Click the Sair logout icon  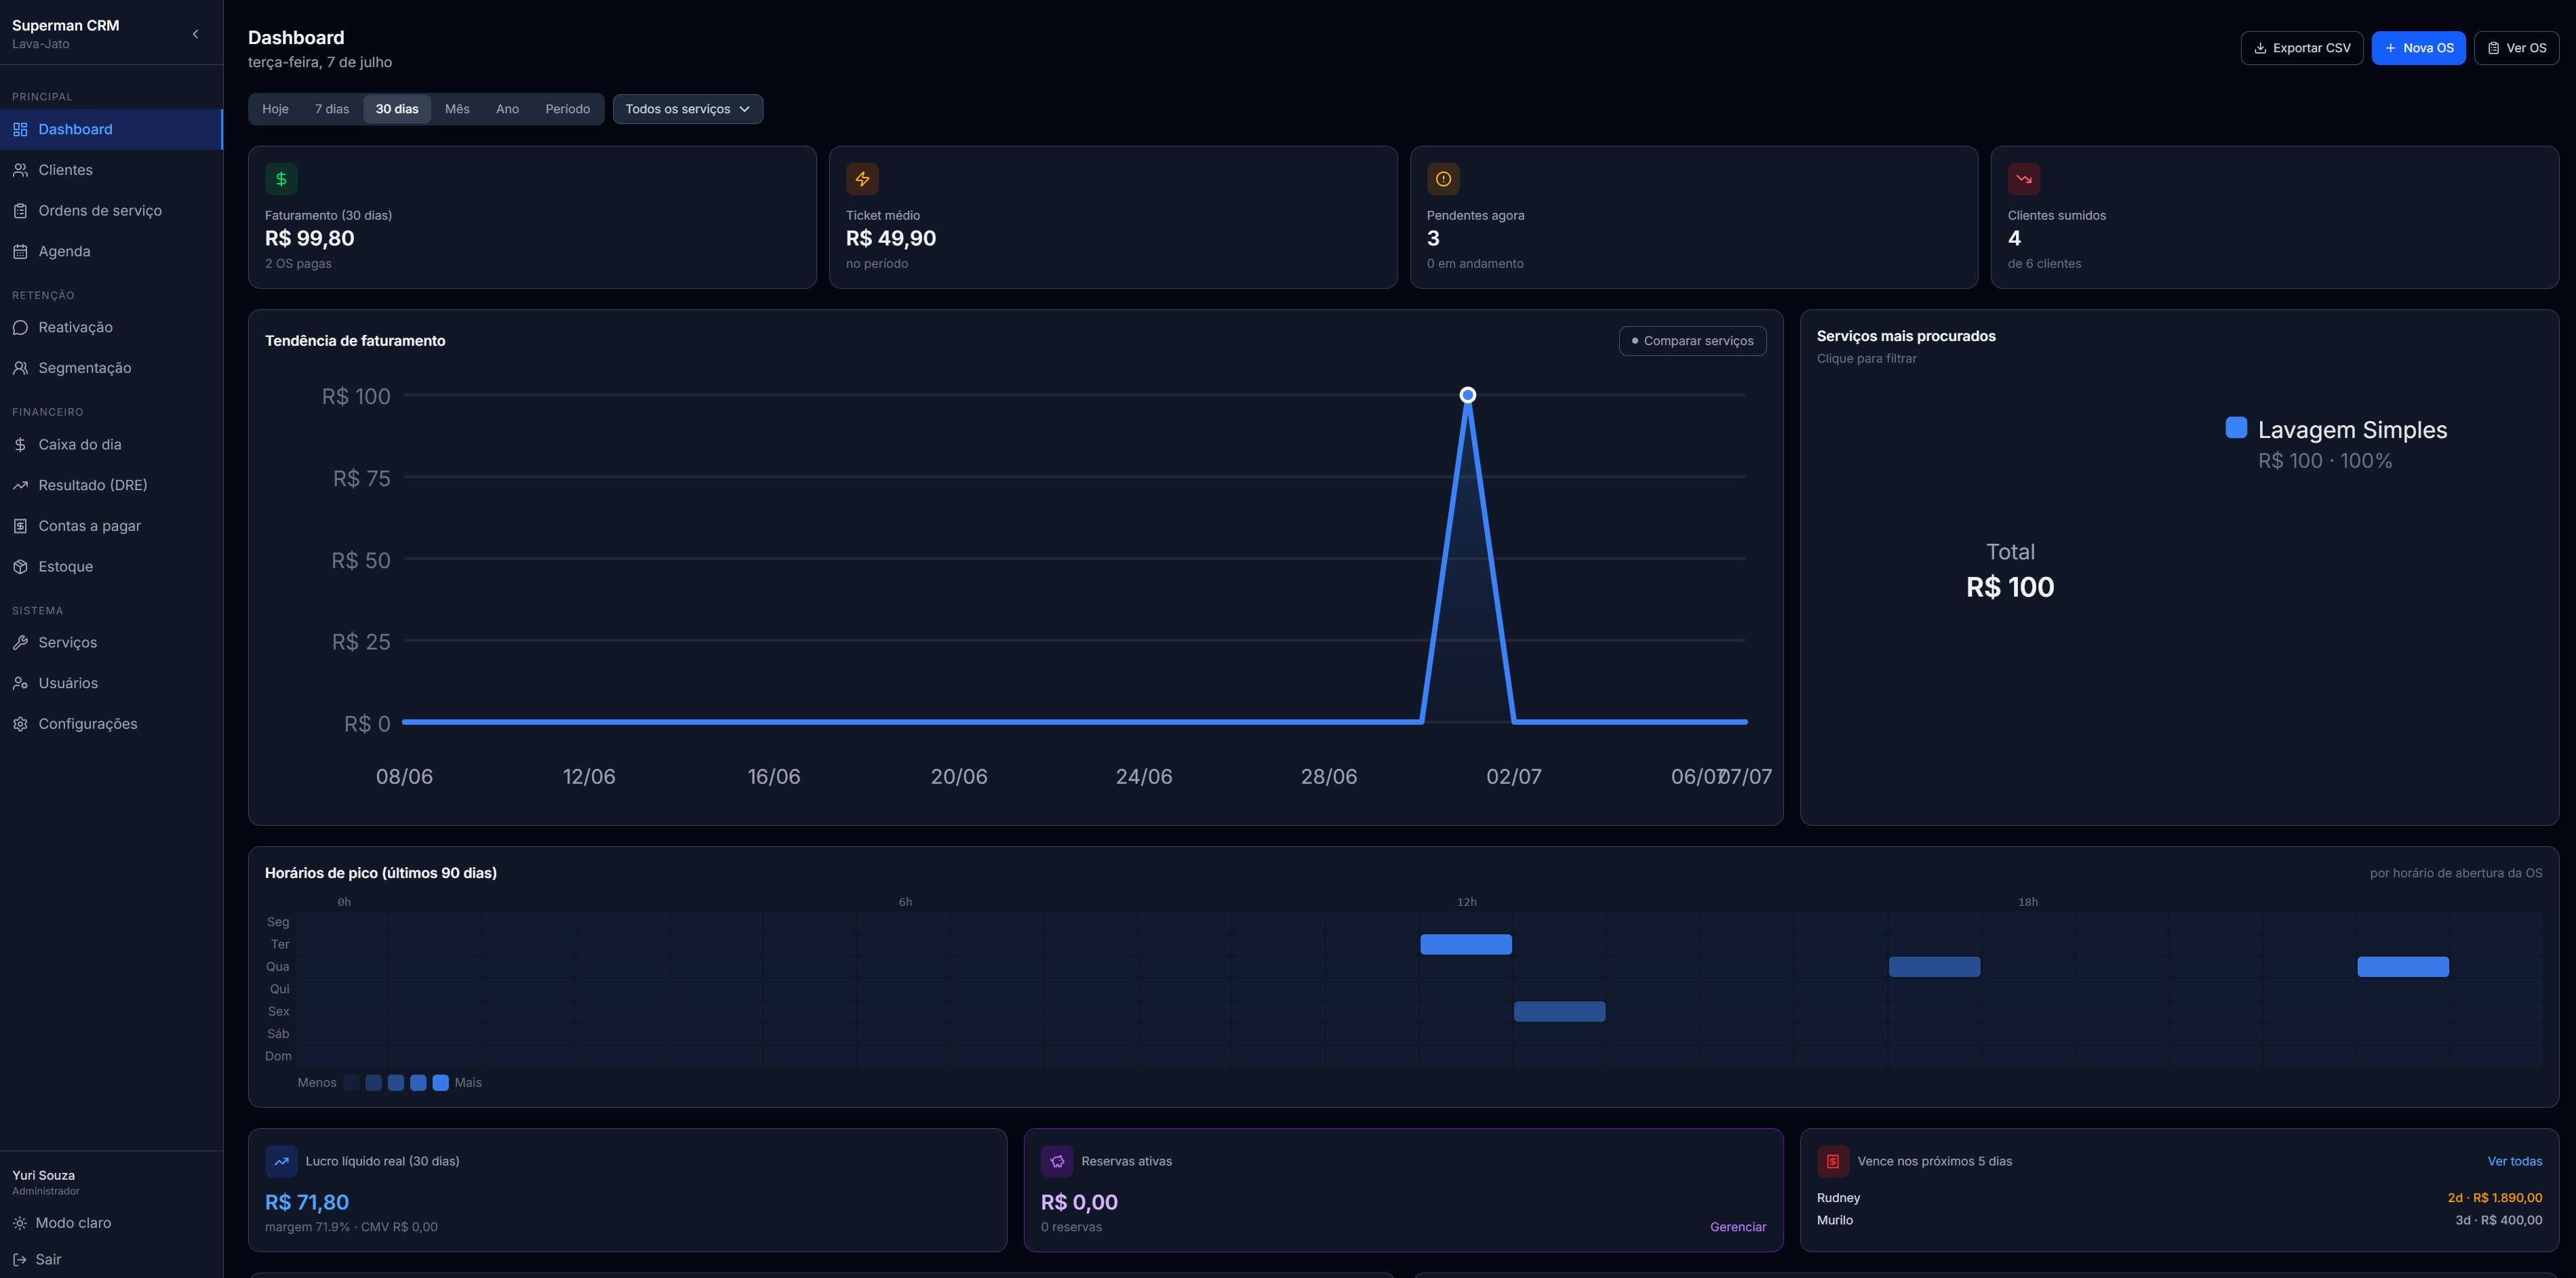pyautogui.click(x=20, y=1259)
